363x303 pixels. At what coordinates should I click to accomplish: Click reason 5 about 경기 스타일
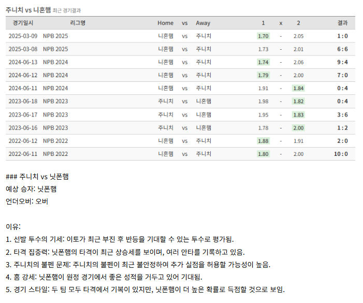[145, 290]
